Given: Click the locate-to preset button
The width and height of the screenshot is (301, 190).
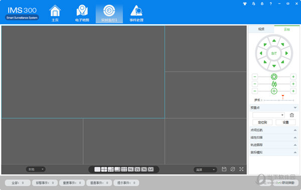Looking at the screenshot, I should pyautogui.click(x=262, y=122).
